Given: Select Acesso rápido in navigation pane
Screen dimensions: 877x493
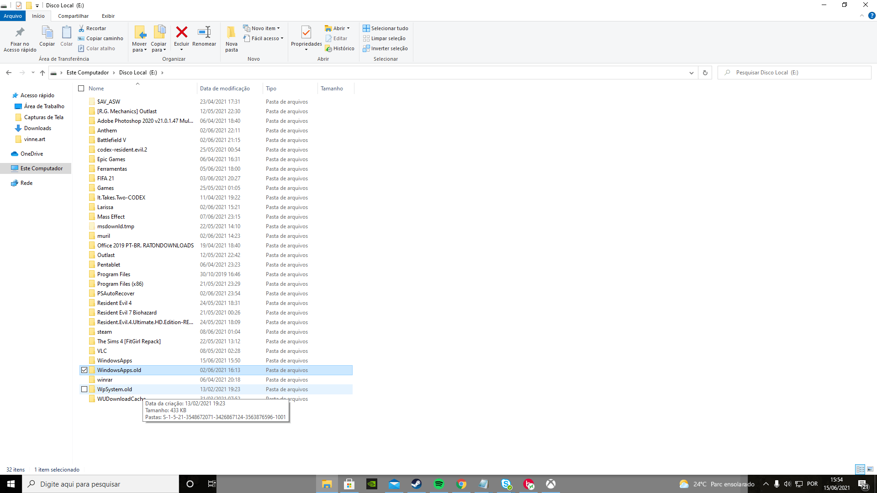Looking at the screenshot, I should tap(37, 95).
